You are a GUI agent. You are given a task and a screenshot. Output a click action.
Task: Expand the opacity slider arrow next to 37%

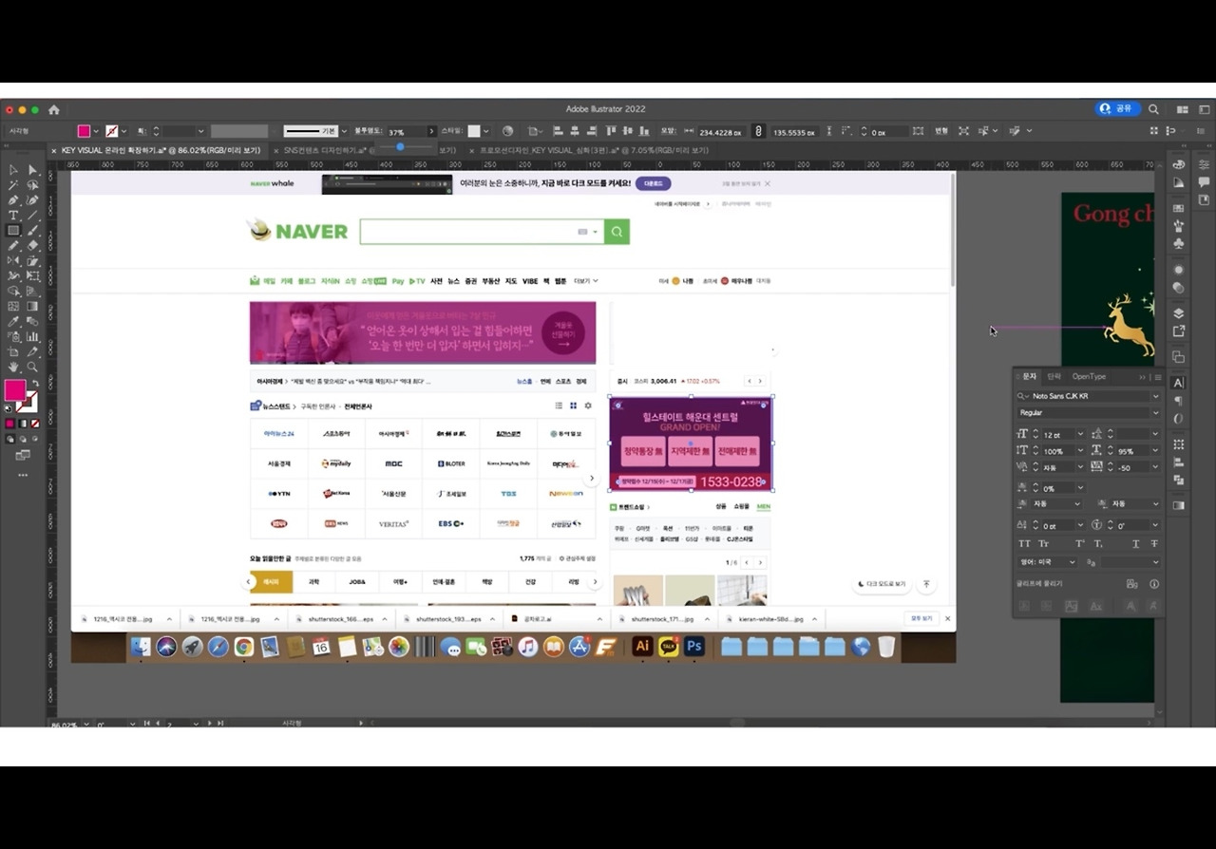(431, 131)
